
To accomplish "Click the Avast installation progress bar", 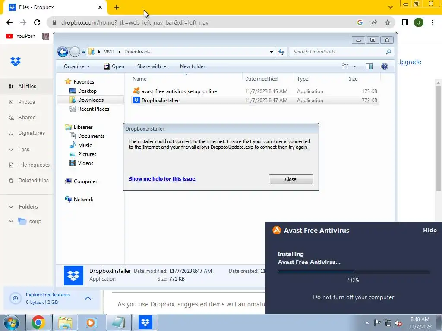I will tap(354, 272).
